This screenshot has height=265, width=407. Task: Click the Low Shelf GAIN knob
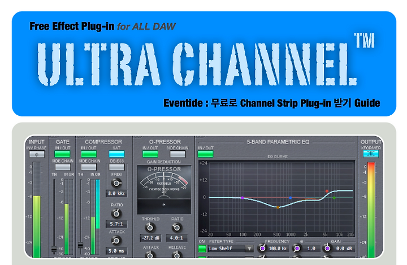pos(327,249)
